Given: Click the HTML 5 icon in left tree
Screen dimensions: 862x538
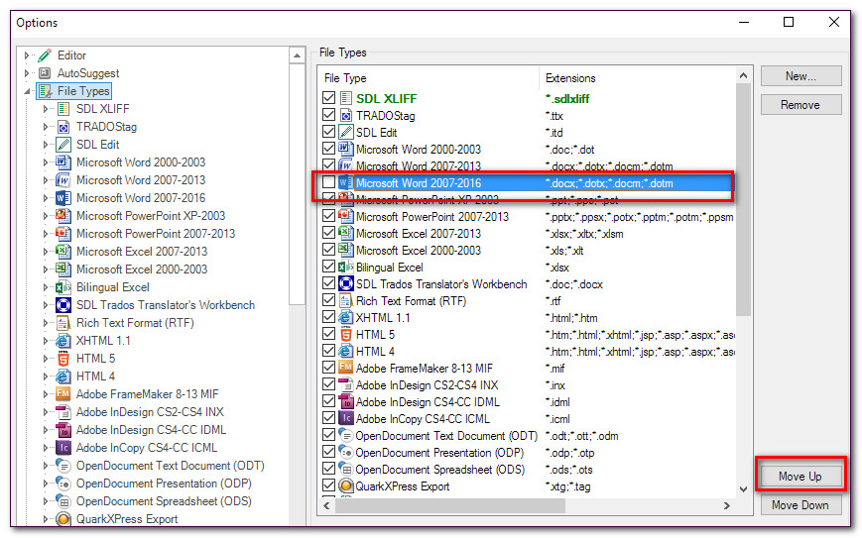Looking at the screenshot, I should [63, 359].
